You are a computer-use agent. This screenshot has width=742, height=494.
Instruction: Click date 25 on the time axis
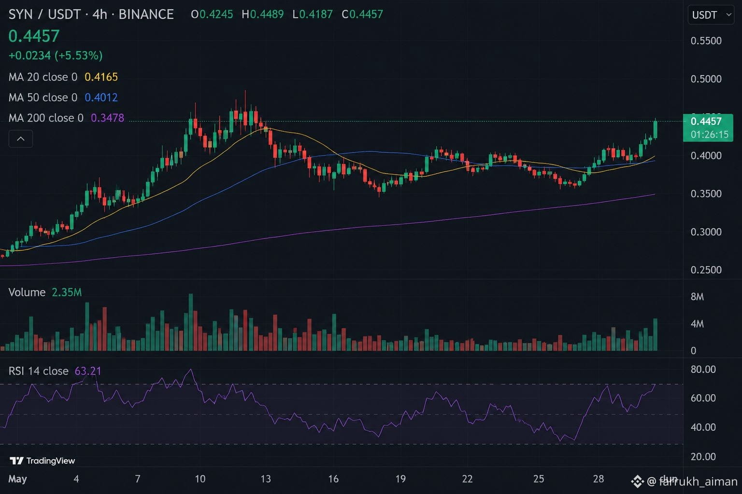point(539,479)
